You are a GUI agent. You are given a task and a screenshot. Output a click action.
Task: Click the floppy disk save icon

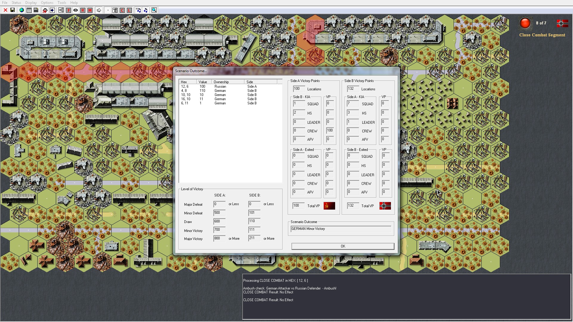(x=13, y=10)
